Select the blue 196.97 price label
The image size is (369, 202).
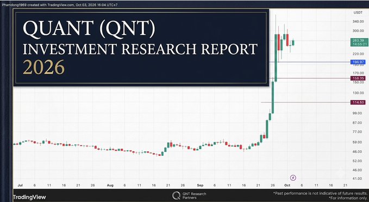point(358,62)
